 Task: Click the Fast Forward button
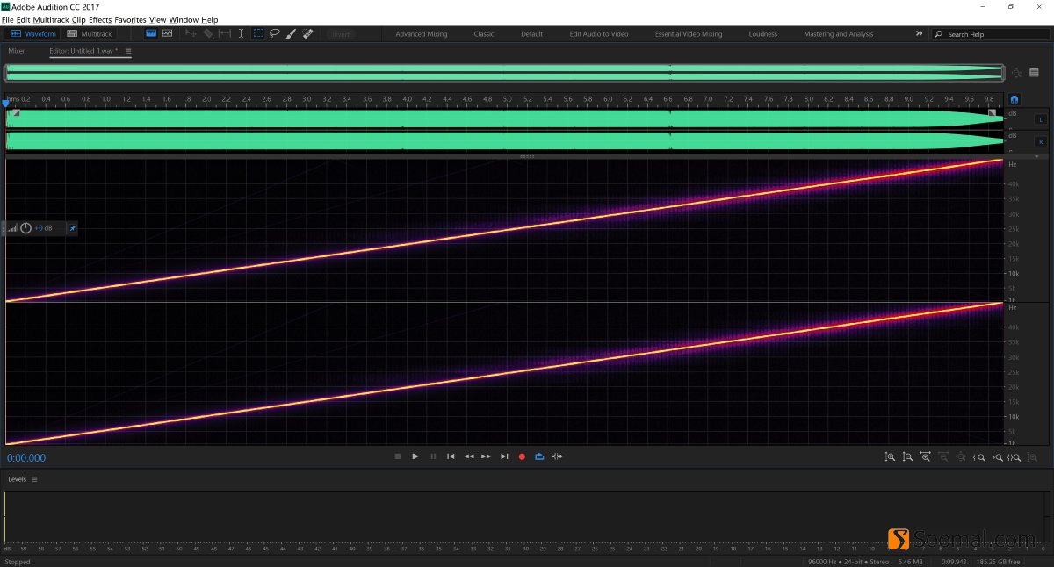tap(486, 456)
